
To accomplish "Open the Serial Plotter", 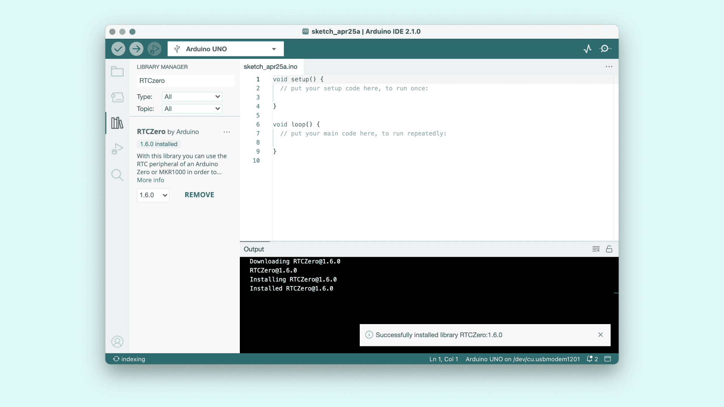I will point(587,49).
